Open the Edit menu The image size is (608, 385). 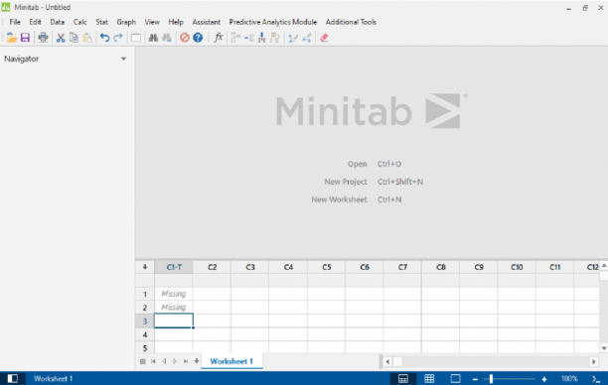pyautogui.click(x=35, y=22)
